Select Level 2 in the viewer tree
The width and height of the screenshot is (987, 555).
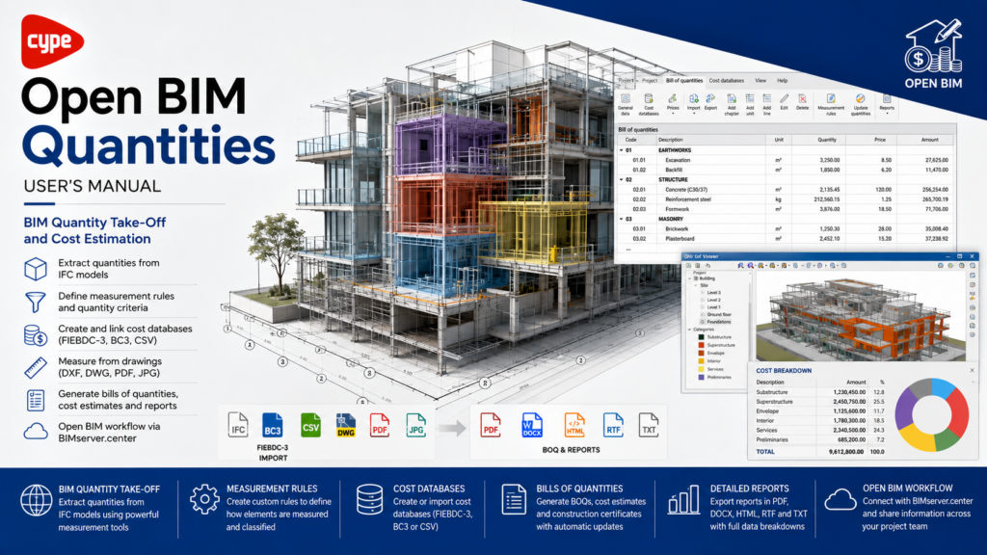click(x=713, y=301)
